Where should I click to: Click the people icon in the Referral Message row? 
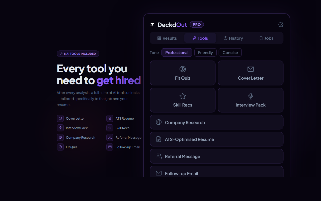159,156
